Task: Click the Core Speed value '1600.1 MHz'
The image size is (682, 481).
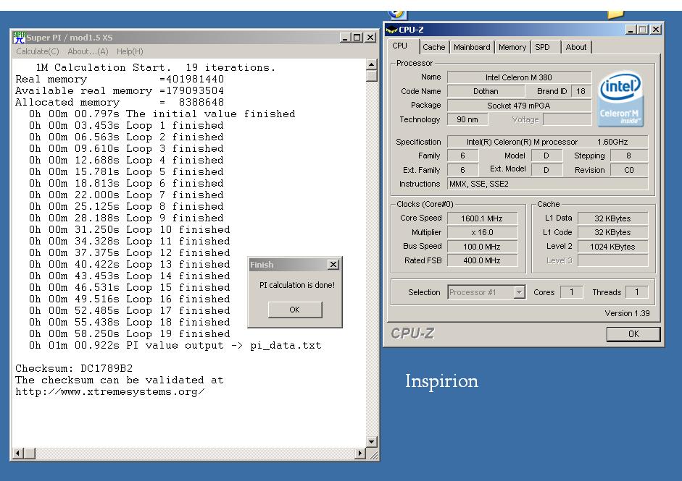Action: [x=483, y=218]
